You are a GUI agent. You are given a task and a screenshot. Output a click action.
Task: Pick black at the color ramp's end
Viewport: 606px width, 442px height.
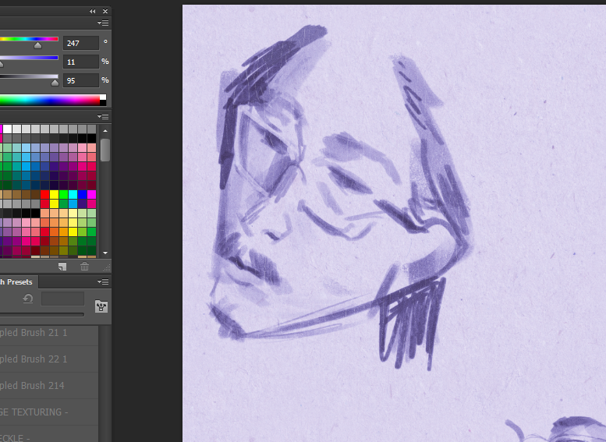tap(103, 103)
